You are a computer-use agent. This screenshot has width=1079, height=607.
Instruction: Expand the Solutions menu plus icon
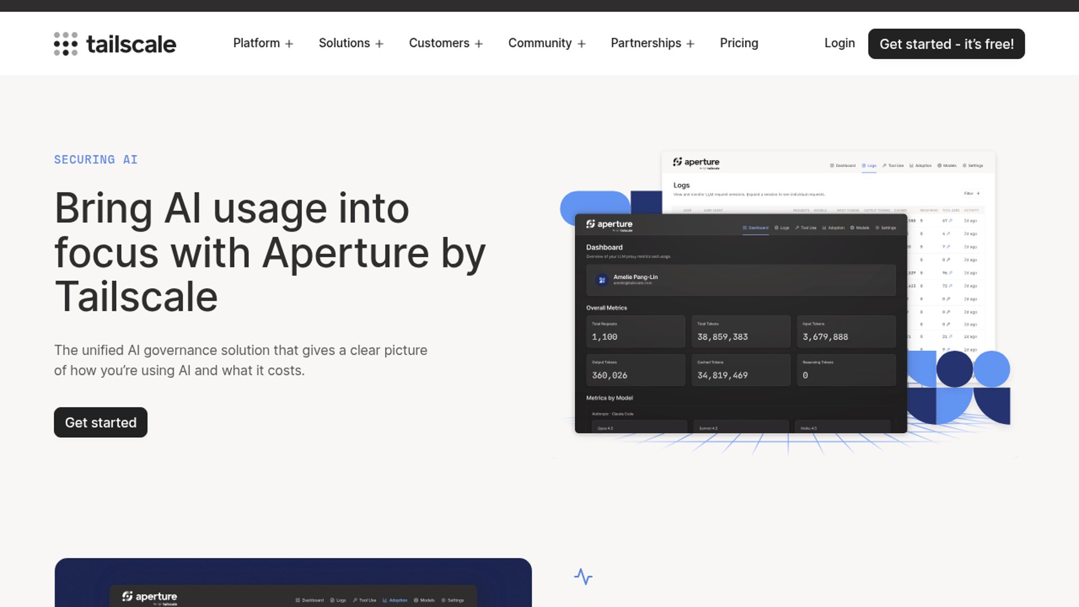[x=379, y=44]
